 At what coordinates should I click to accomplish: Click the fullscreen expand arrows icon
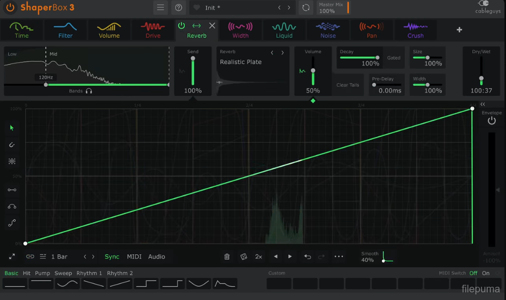click(x=12, y=257)
